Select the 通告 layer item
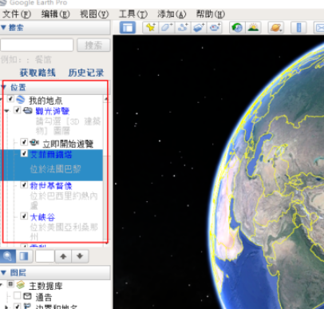Screen dimensions: 324x309 click(x=44, y=297)
